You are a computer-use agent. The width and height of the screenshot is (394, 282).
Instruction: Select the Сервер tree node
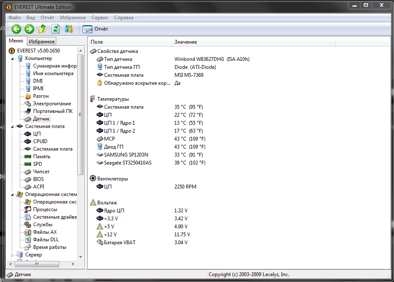coord(34,255)
